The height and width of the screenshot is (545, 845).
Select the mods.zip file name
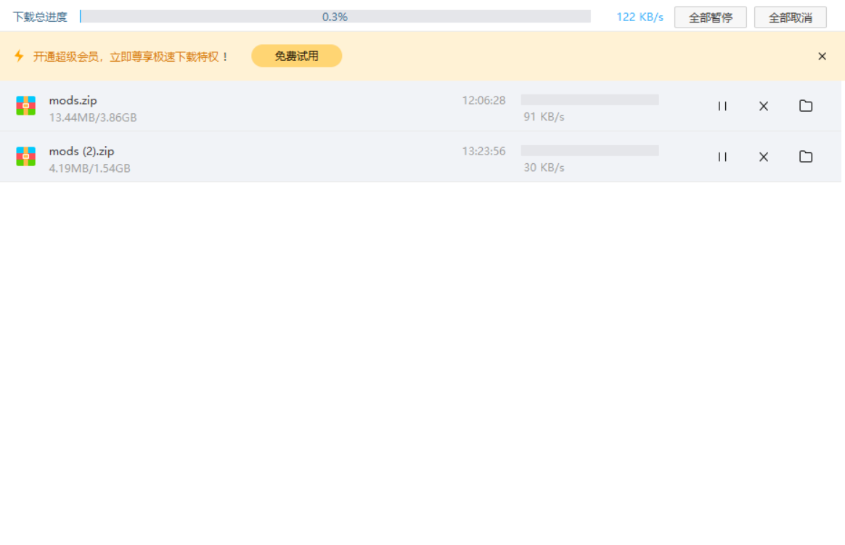(73, 100)
